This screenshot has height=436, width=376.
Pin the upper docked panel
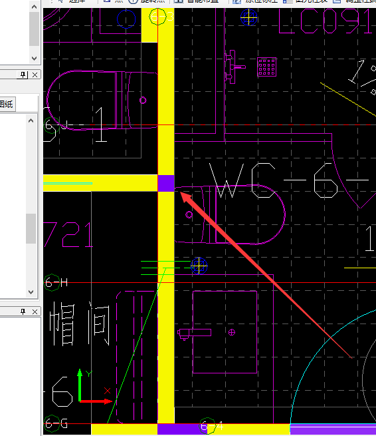23,75
